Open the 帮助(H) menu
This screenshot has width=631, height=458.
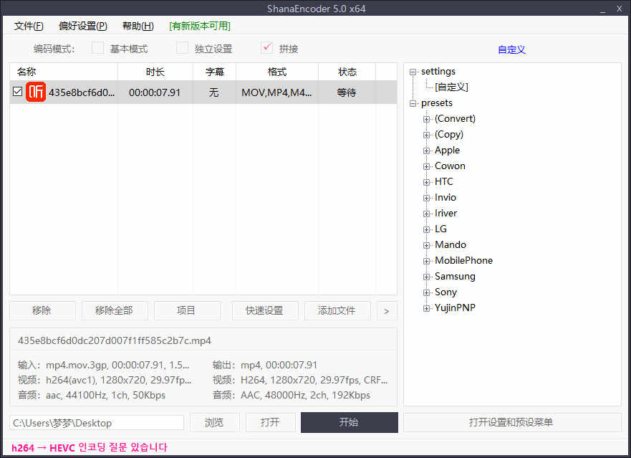pos(138,27)
